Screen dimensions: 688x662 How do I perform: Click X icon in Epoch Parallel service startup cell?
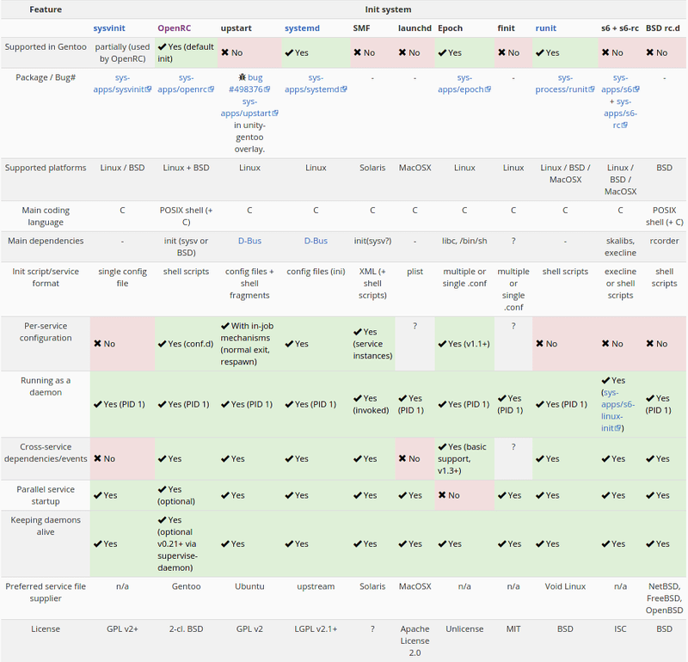click(442, 495)
